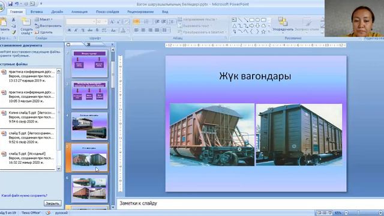This screenshot has height=216, width=384.
Task: Increase font size with the A-up icon
Action: (112, 22)
